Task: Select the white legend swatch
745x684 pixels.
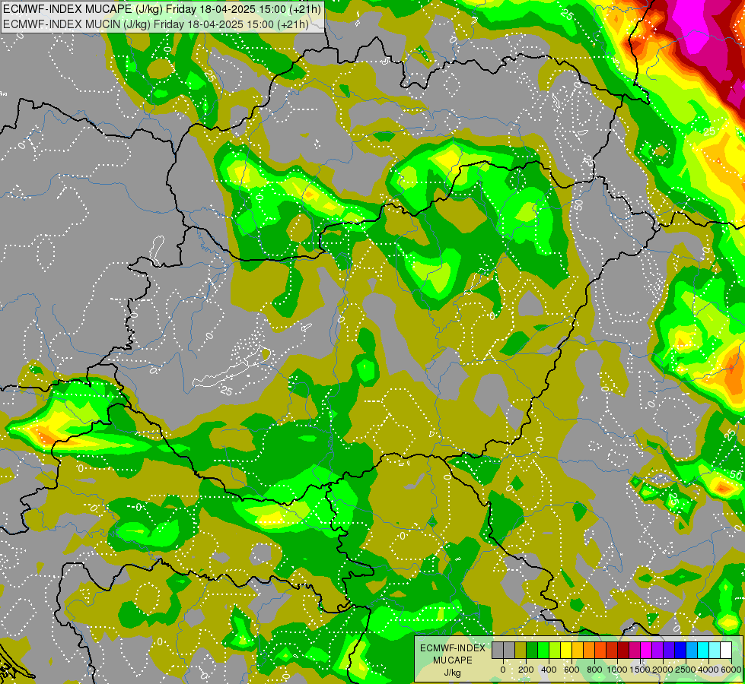Action: tap(727, 651)
